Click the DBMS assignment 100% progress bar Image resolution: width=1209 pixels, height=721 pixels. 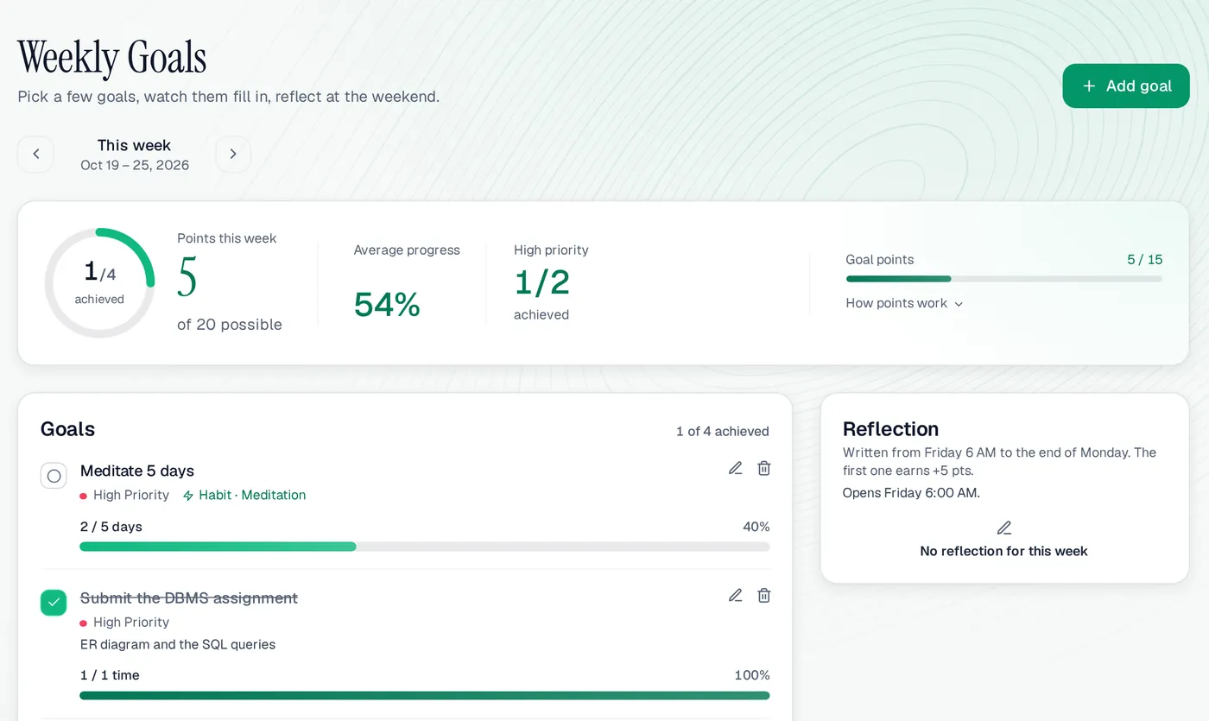coord(424,695)
